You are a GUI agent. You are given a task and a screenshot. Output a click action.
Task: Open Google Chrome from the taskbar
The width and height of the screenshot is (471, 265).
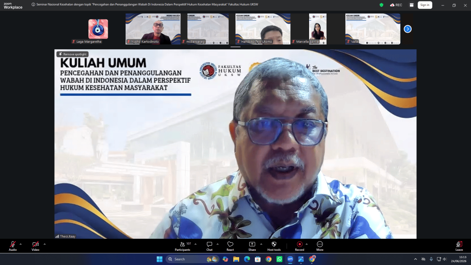269,259
